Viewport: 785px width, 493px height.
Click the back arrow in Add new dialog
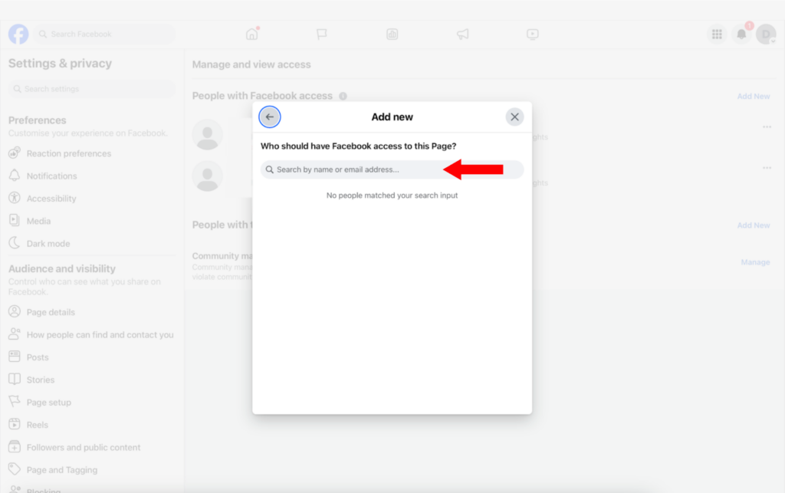click(269, 117)
